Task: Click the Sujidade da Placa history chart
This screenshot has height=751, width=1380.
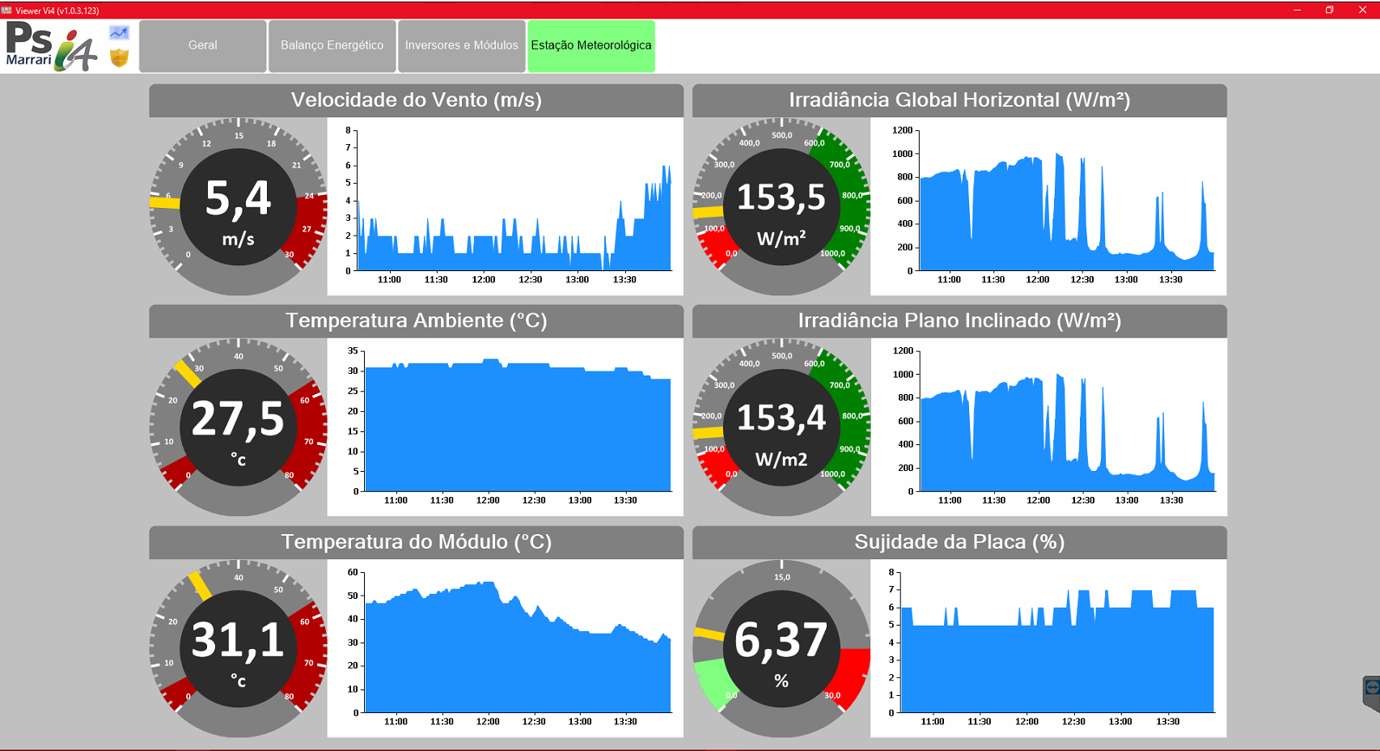Action: 1048,648
